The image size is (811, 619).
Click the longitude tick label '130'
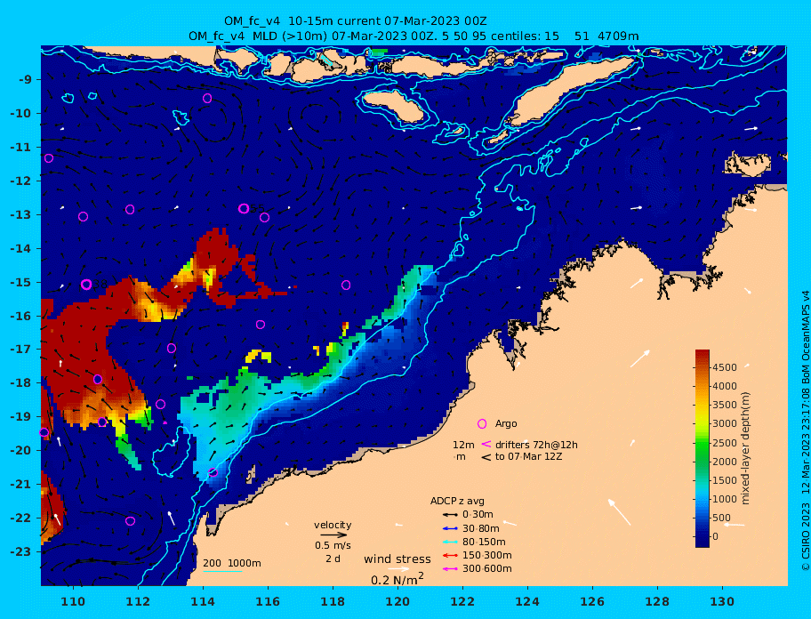723,601
